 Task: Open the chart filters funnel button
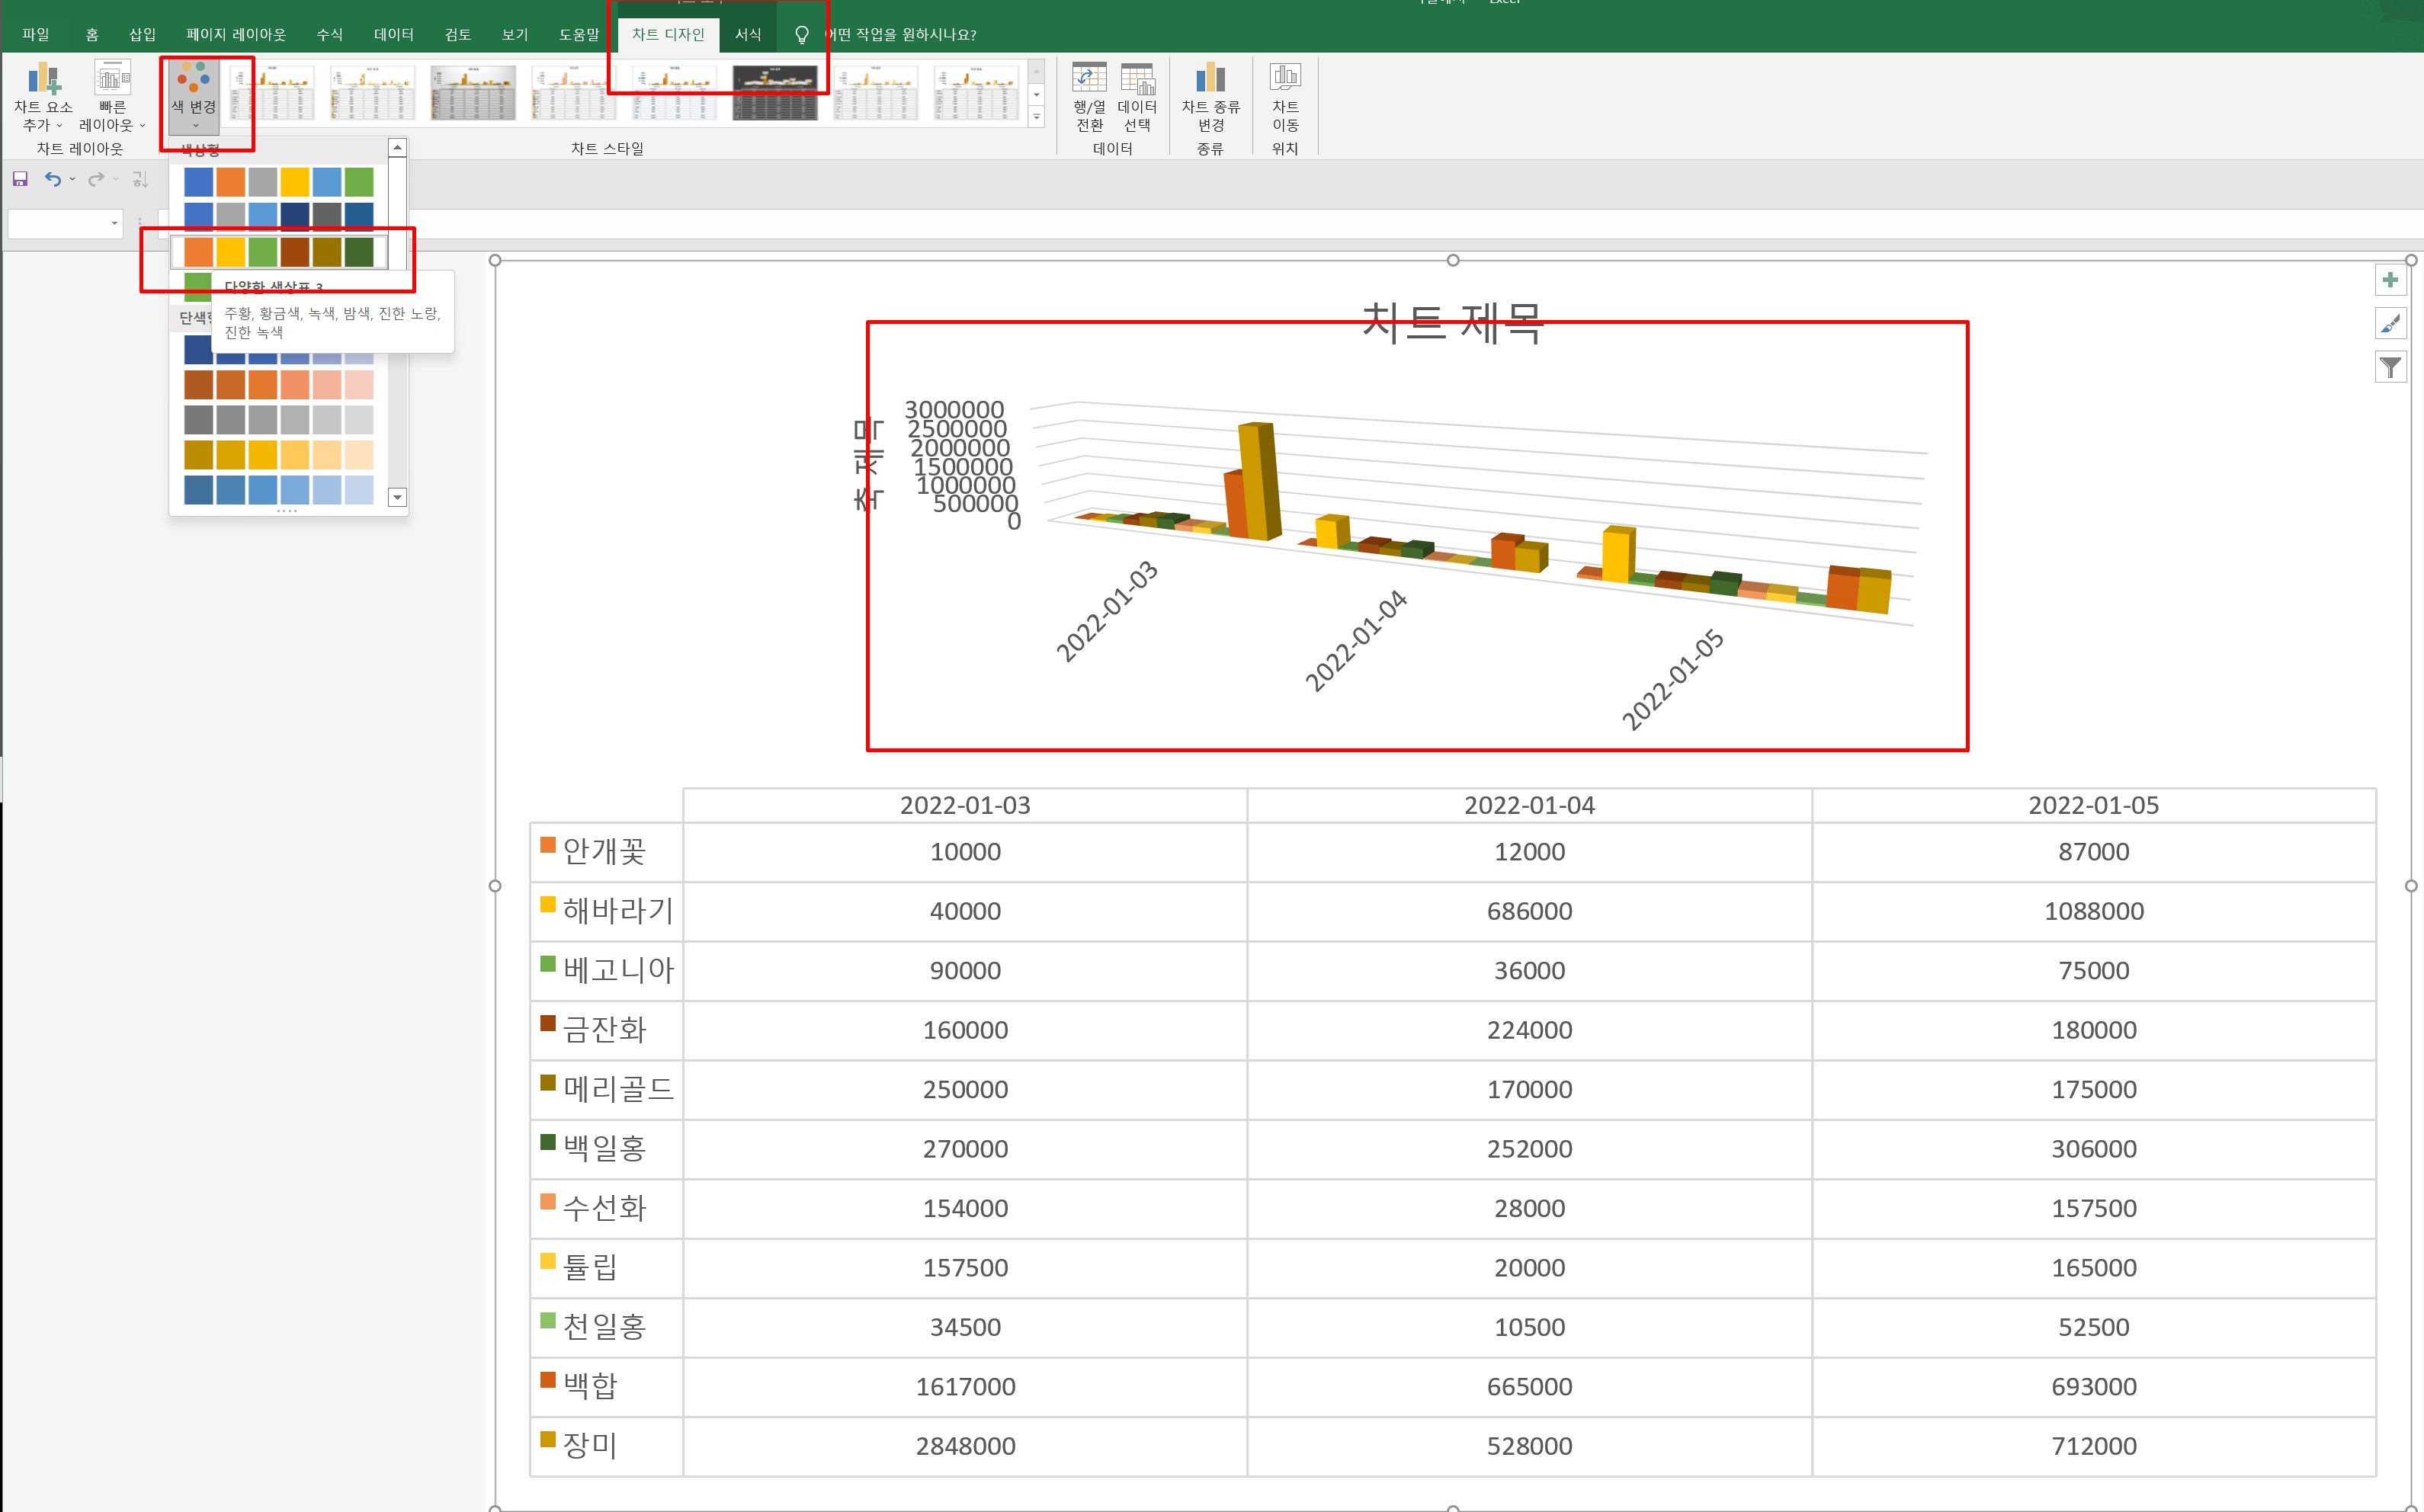[x=2390, y=368]
